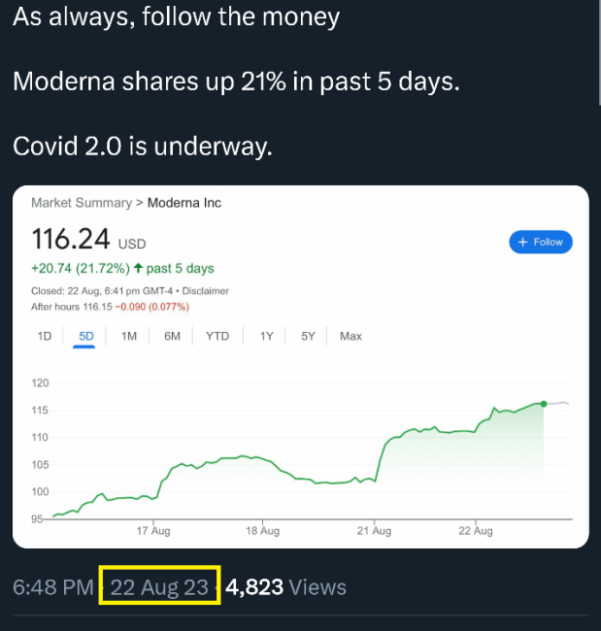
Task: Switch to the 6M range tab
Action: pyautogui.click(x=172, y=336)
